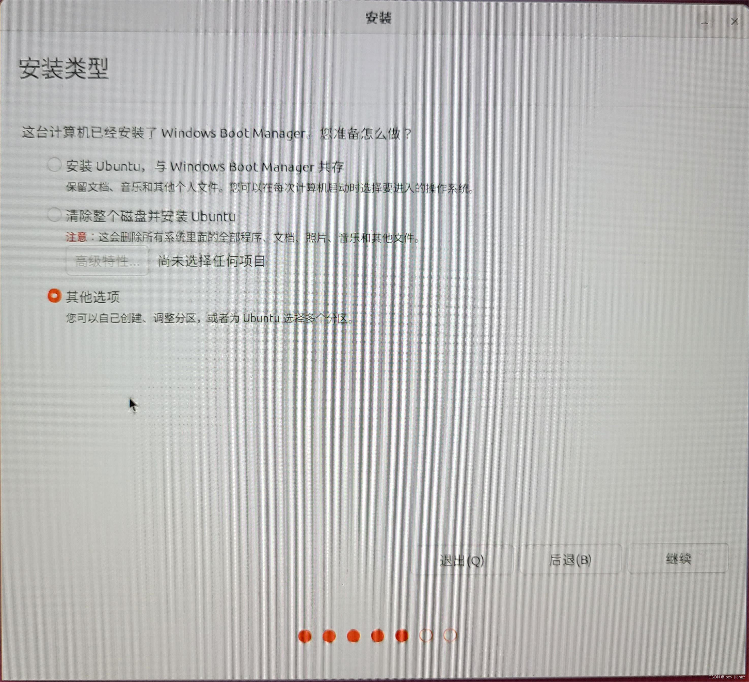The image size is (749, 682).
Task: Click the second orange progress dot
Action: 329,636
